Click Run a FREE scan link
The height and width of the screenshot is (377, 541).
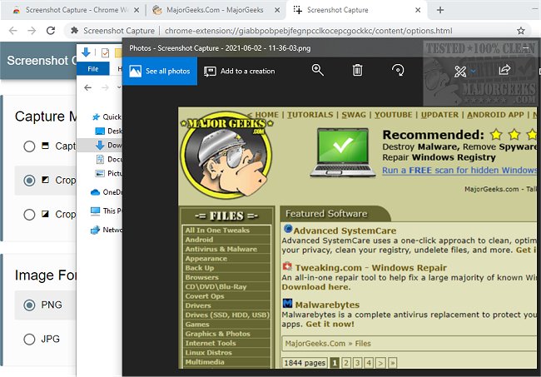(459, 170)
